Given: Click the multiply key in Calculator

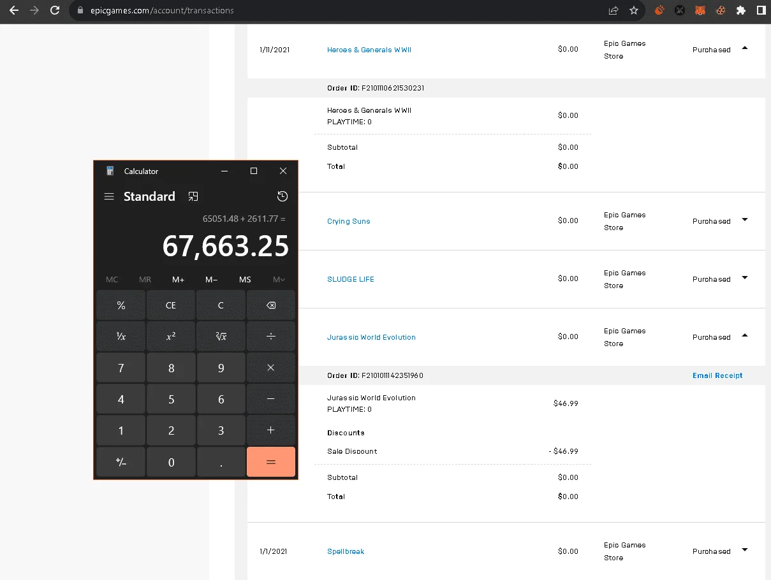Looking at the screenshot, I should (271, 368).
